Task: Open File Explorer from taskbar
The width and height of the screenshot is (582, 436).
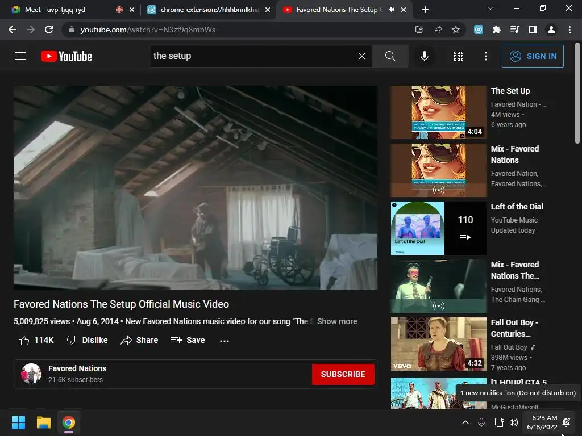Action: point(43,422)
